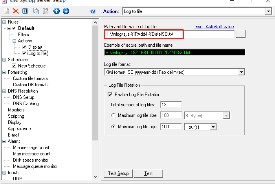Click the New item toolbar icon
275x184 pixels.
coord(6,11)
